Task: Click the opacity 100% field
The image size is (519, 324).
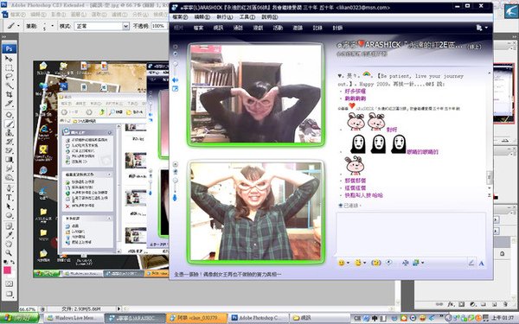Action: (159, 26)
